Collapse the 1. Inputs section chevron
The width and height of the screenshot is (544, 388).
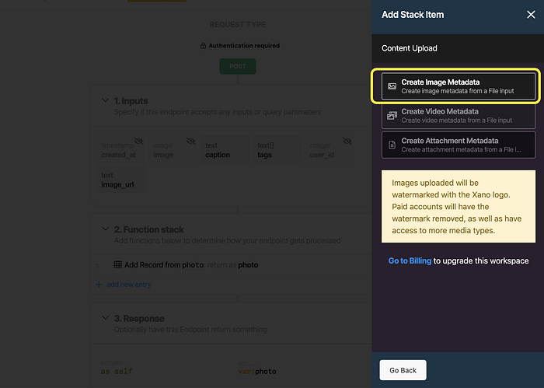(x=105, y=100)
